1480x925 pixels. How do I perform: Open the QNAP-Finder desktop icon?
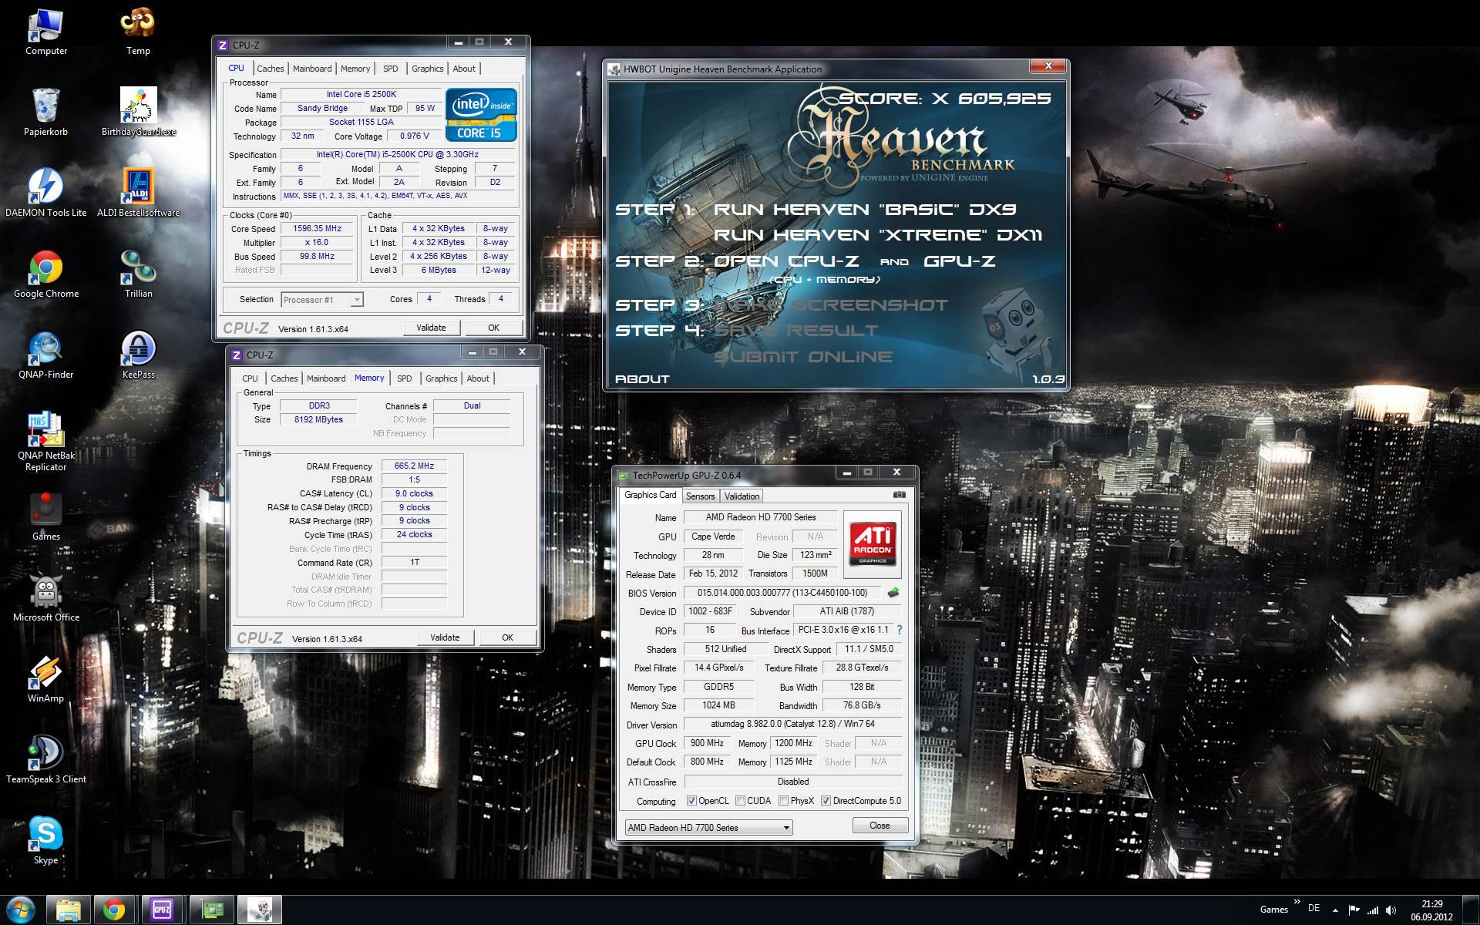[x=45, y=355]
